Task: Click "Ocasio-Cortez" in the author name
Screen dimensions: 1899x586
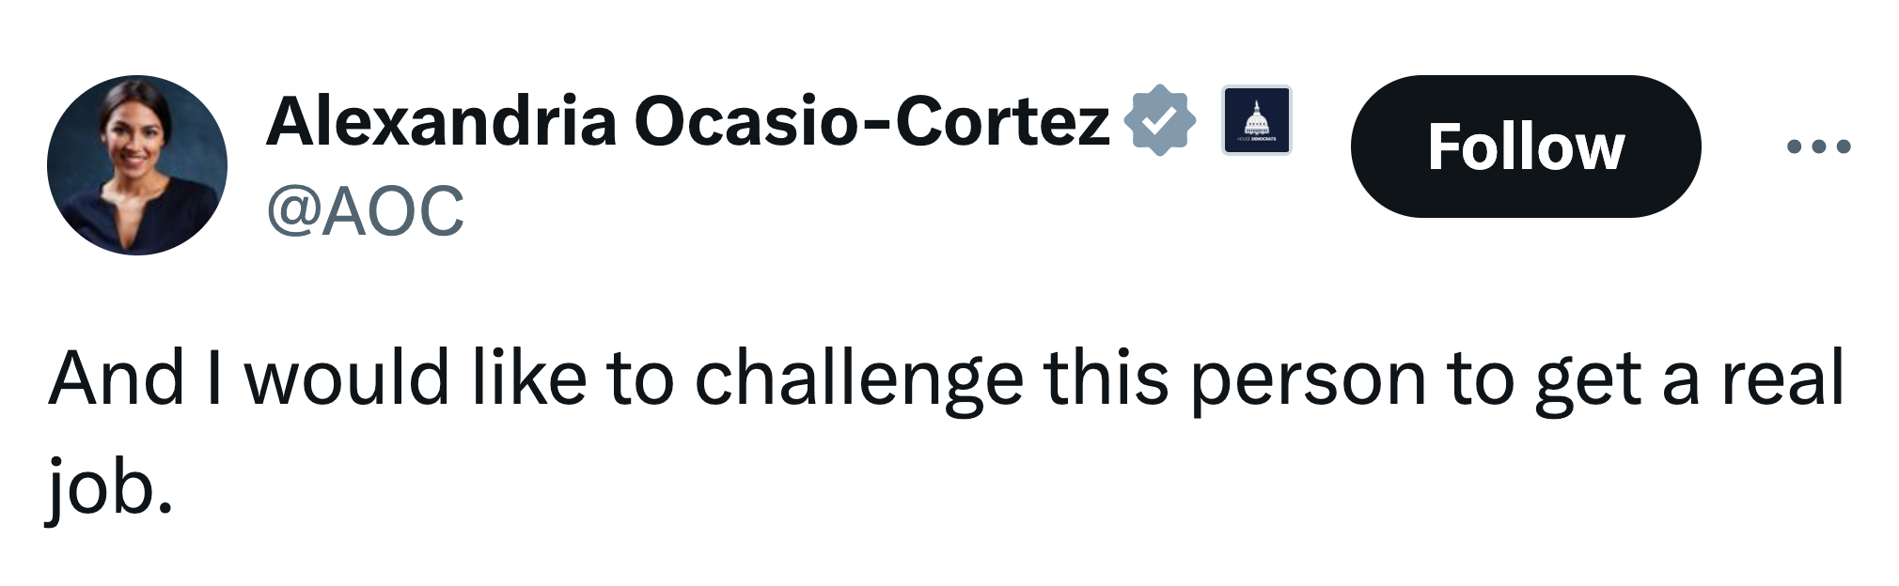Action: tap(871, 122)
